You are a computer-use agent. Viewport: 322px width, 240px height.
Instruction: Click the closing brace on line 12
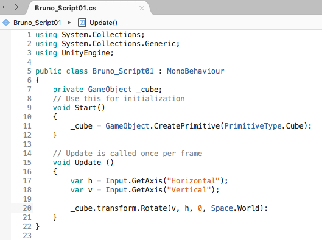click(55, 135)
